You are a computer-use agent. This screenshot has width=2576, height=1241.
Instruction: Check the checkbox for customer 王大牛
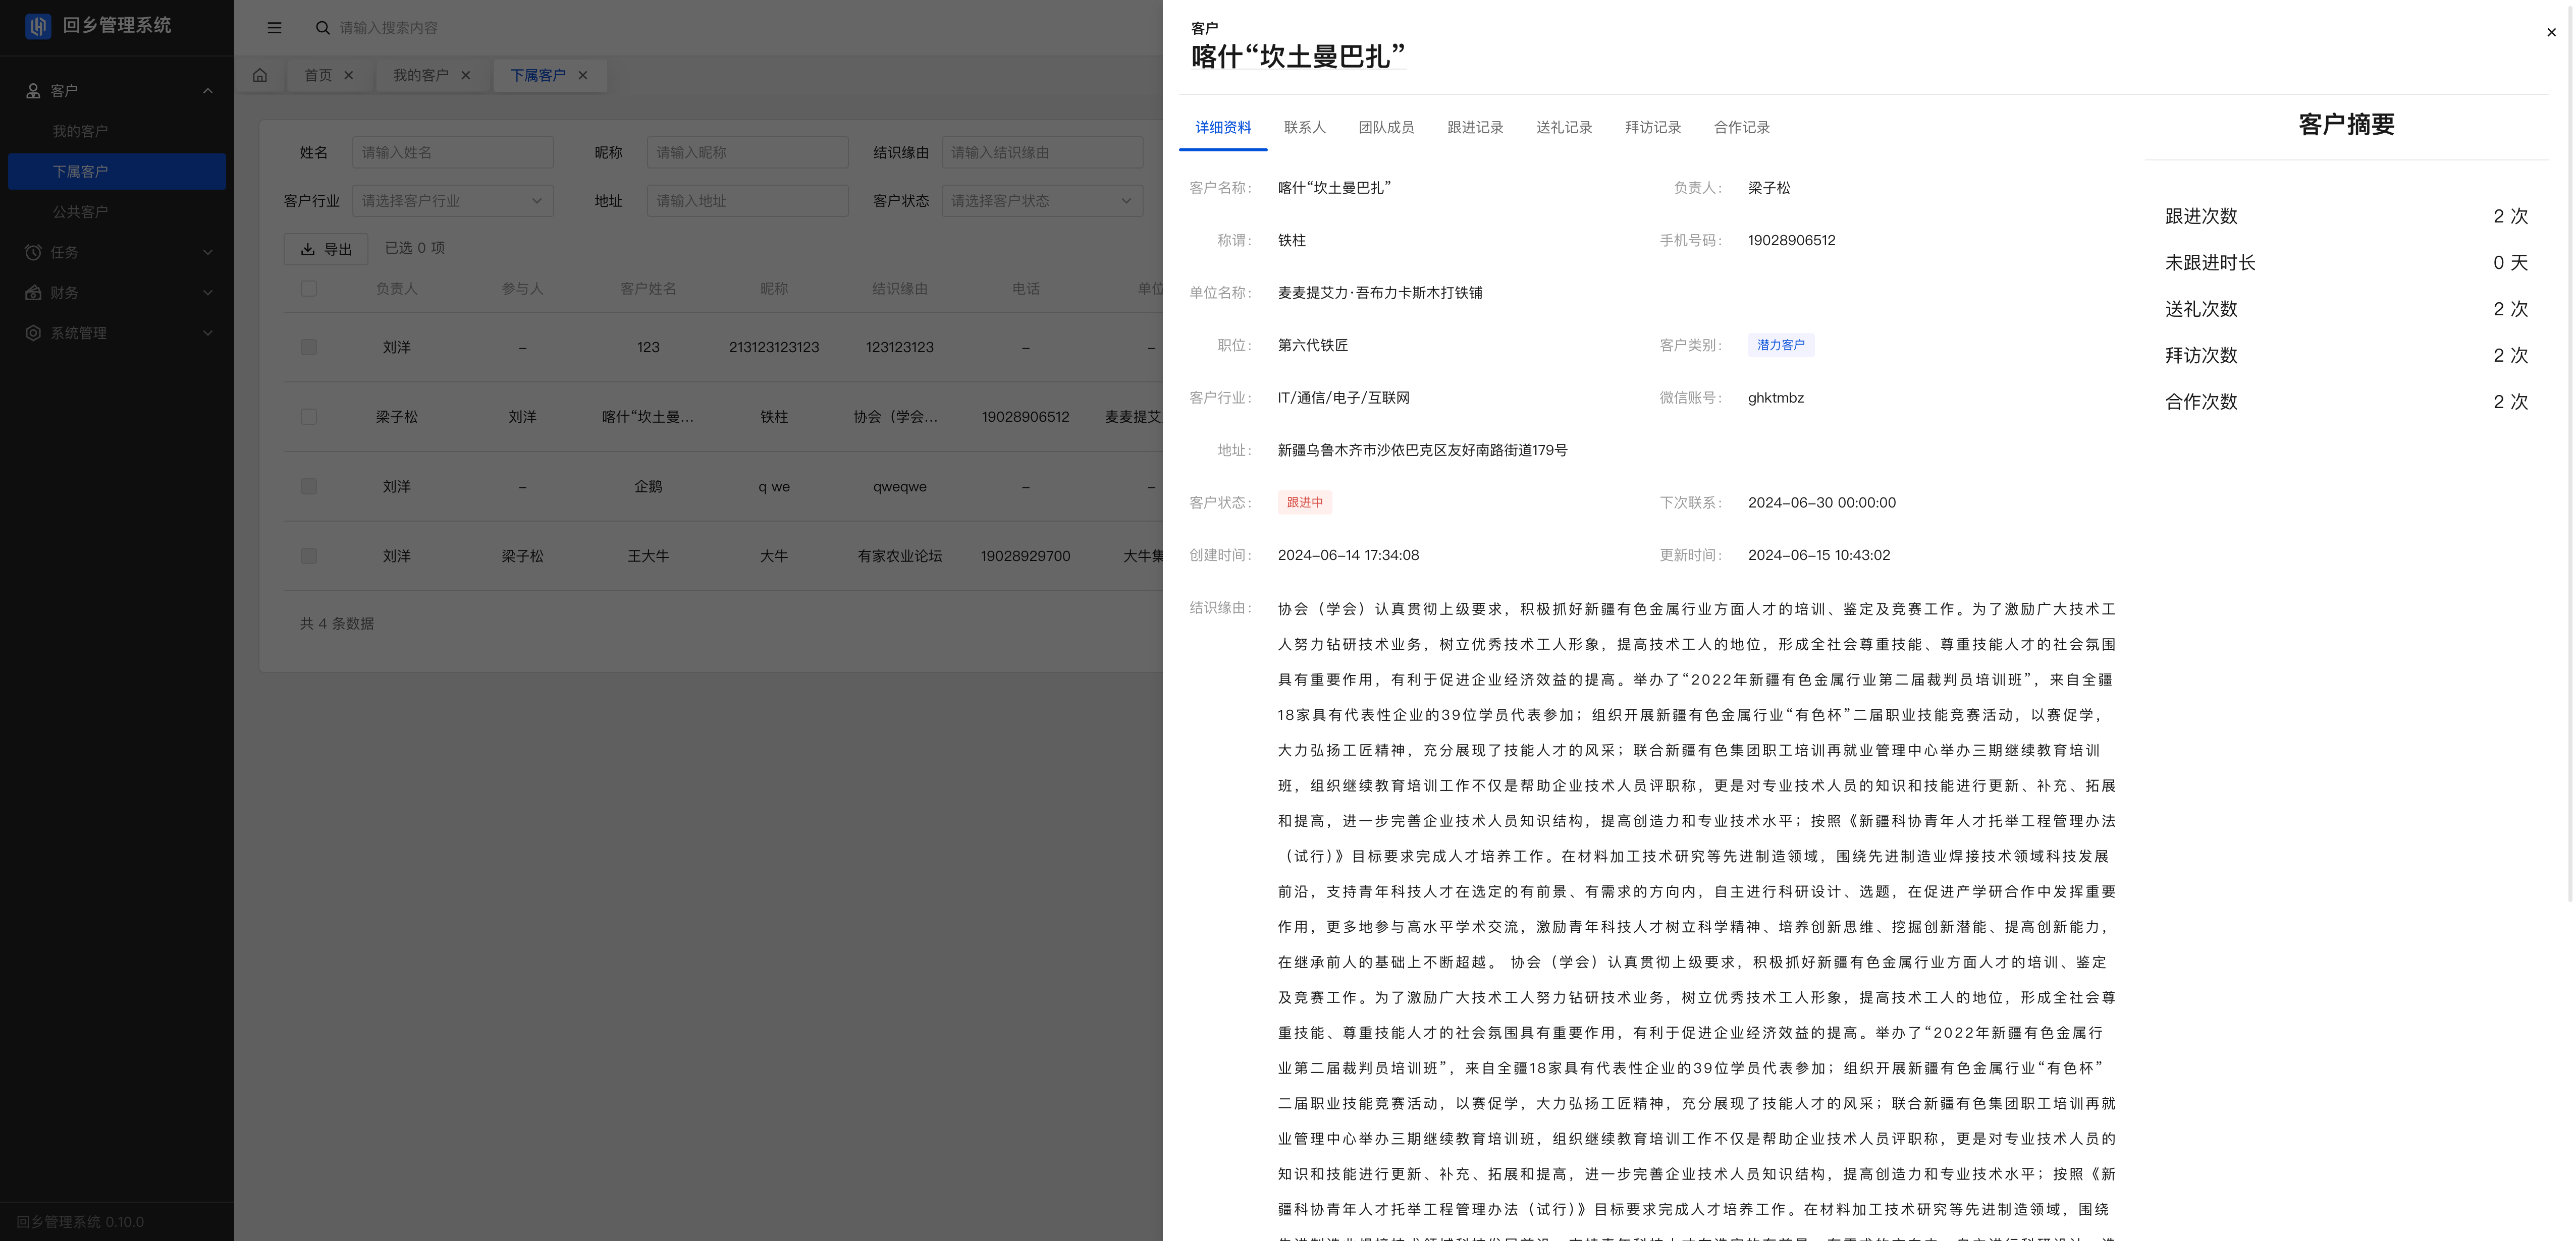[309, 555]
